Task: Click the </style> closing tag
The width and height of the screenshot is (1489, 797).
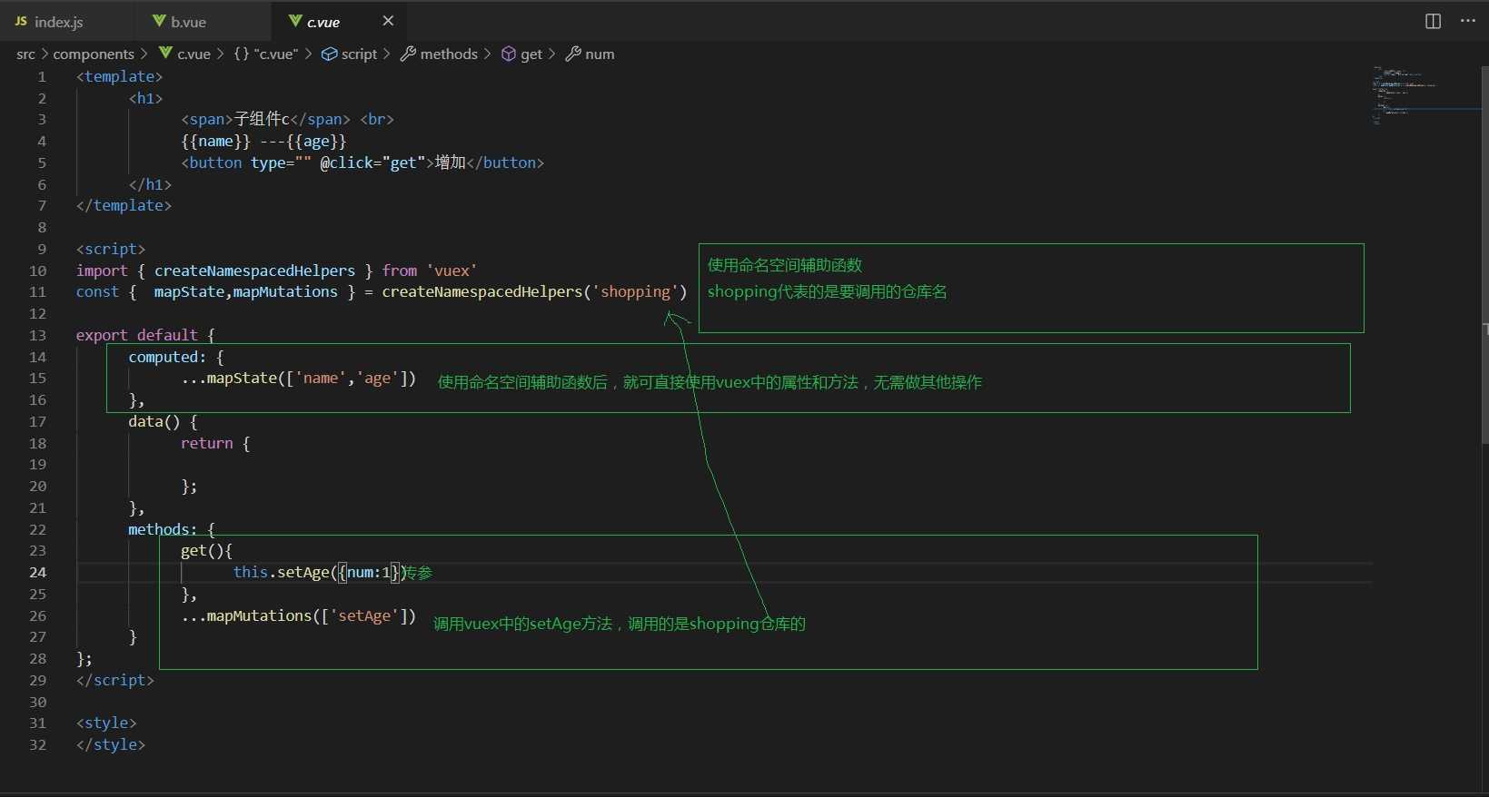Action: [111, 744]
